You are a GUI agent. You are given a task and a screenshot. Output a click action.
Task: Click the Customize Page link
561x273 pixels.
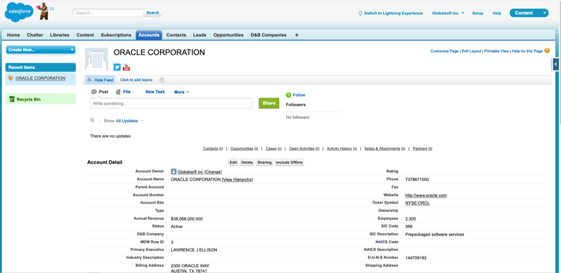tap(444, 51)
